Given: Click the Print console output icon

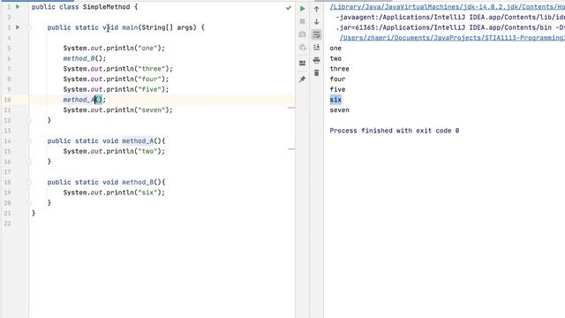Looking at the screenshot, I should pyautogui.click(x=316, y=60).
